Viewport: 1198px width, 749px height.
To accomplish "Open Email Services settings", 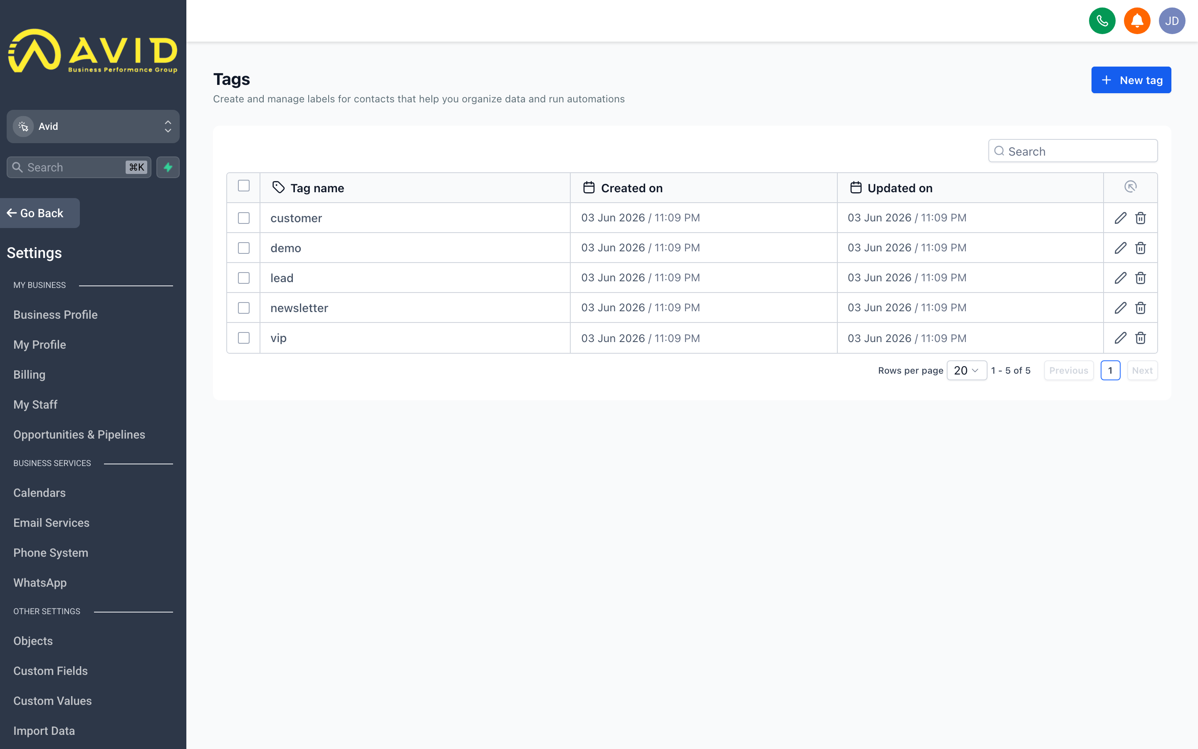I will pyautogui.click(x=52, y=523).
